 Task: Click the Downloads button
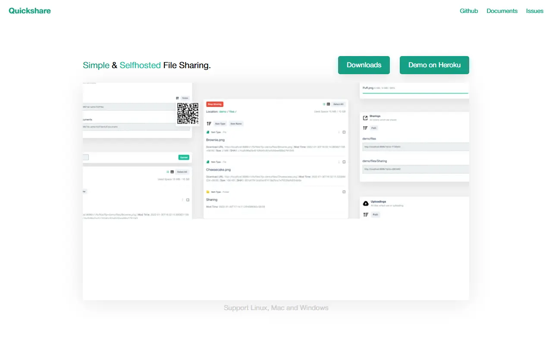pos(364,65)
